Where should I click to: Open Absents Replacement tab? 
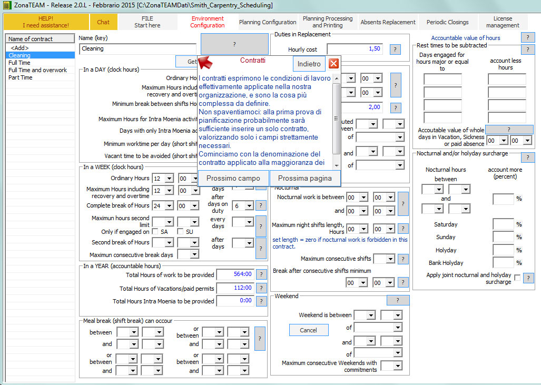tap(388, 22)
